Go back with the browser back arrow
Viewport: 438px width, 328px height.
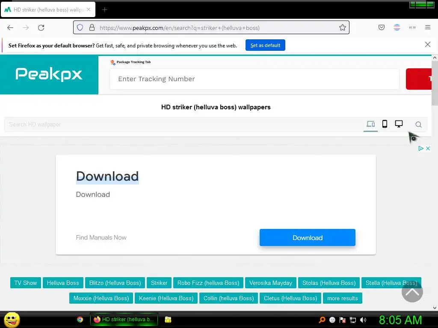click(x=10, y=28)
